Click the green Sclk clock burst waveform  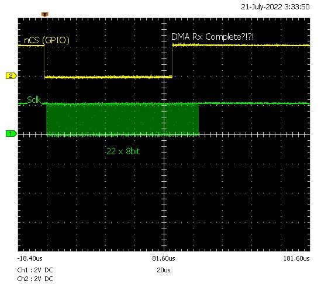pyautogui.click(x=122, y=119)
